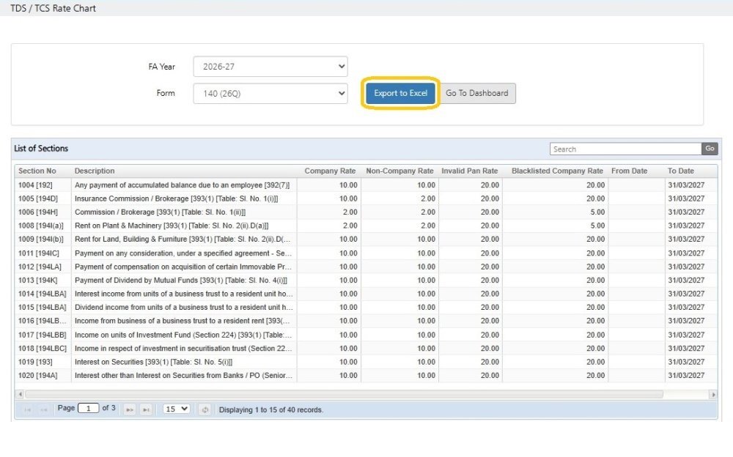Select row 1014 [194LBA]

pyautogui.click(x=366, y=294)
